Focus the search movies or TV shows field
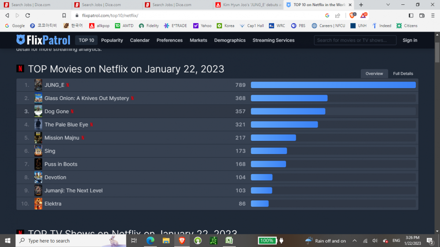 coord(355,40)
